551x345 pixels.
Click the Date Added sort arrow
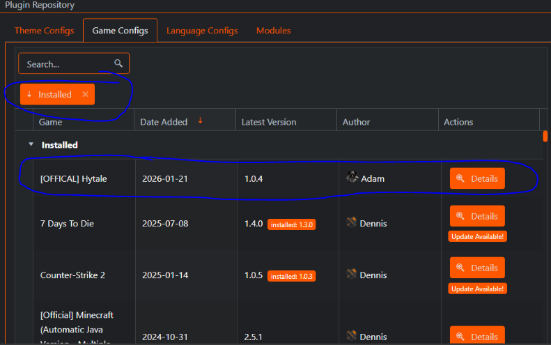[201, 121]
